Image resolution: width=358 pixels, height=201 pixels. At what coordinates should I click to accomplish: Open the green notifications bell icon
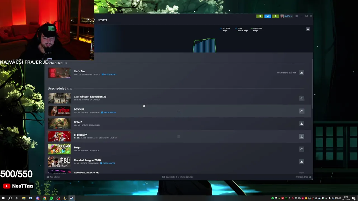275,16
